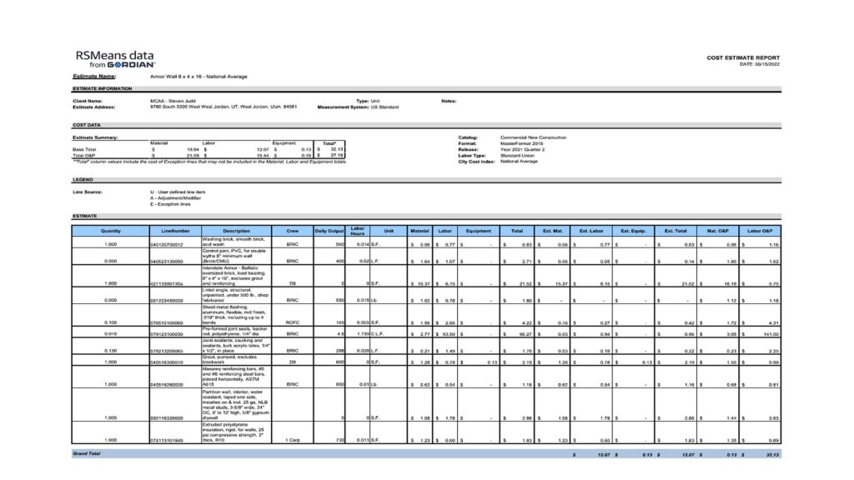The width and height of the screenshot is (854, 480).
Task: Click the RSMeans data from Gordian logo
Action: (117, 59)
